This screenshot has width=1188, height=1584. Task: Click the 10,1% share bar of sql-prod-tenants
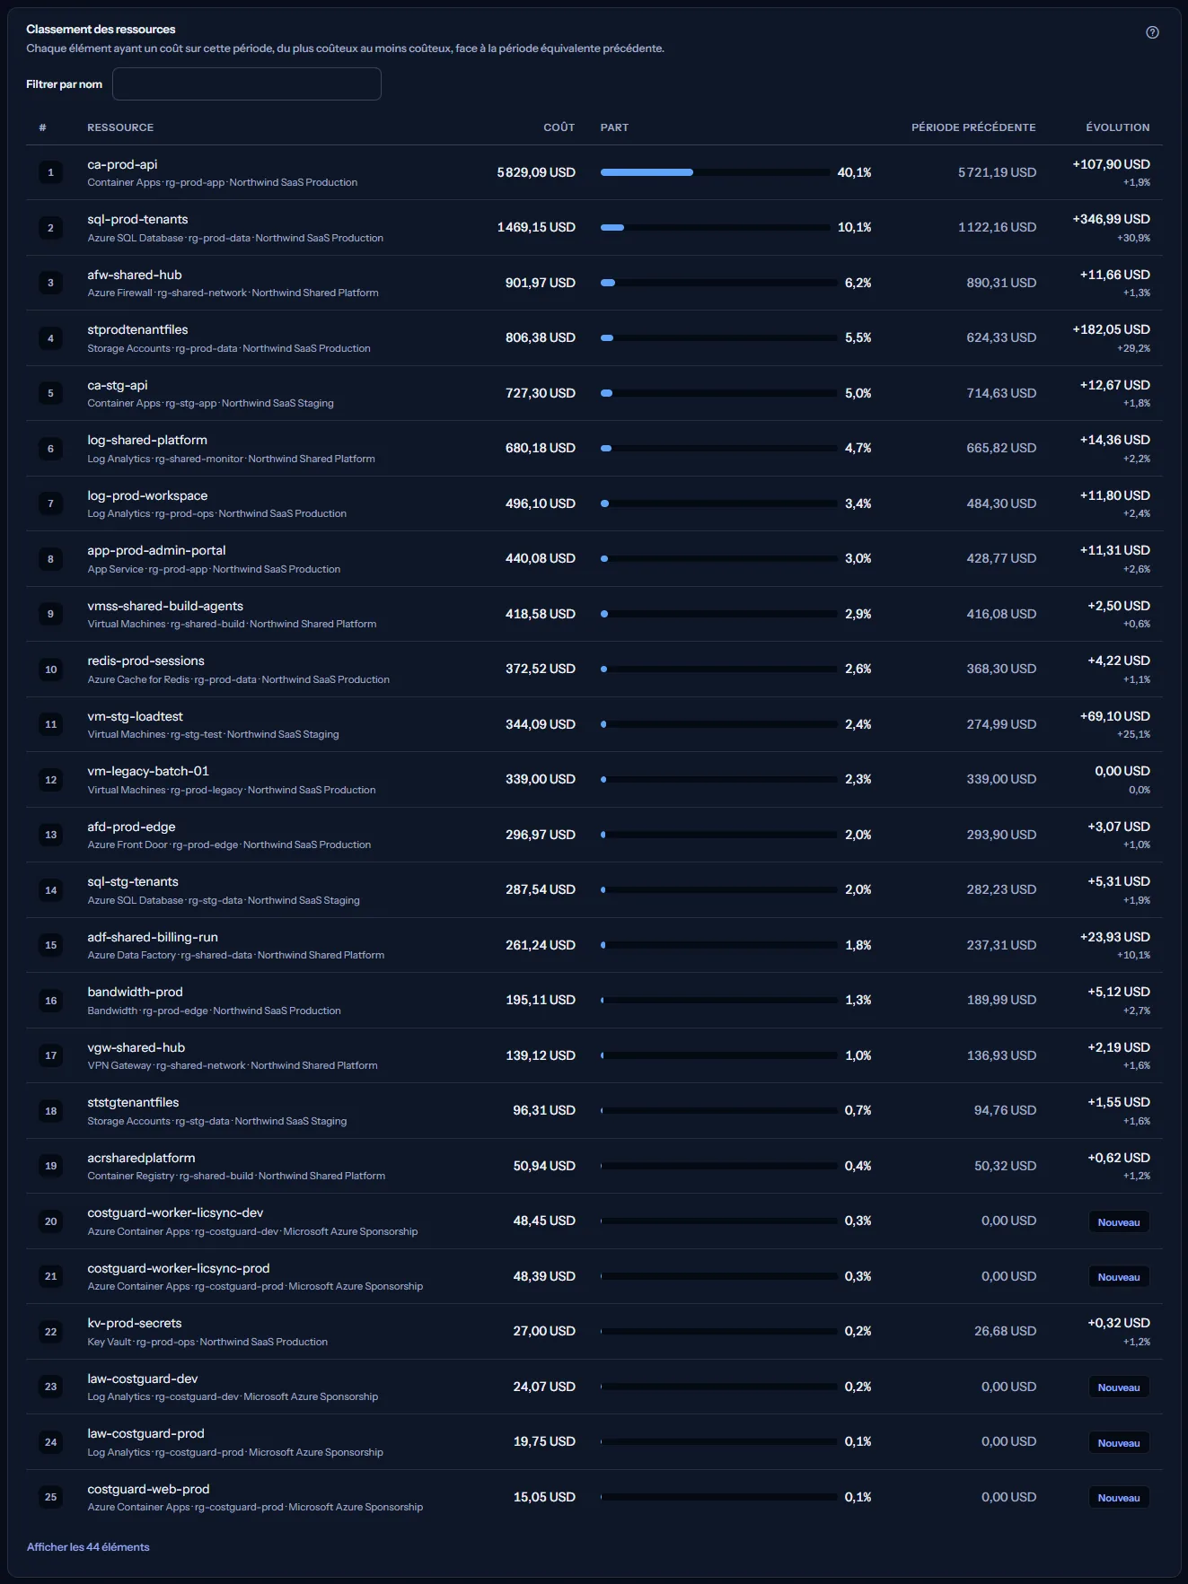click(716, 227)
